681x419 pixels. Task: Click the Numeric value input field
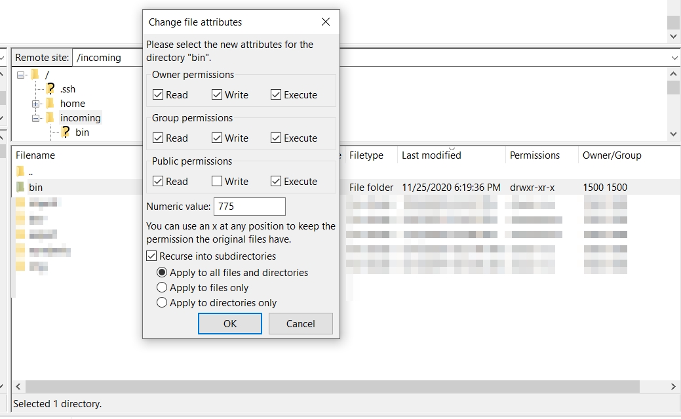pyautogui.click(x=250, y=207)
